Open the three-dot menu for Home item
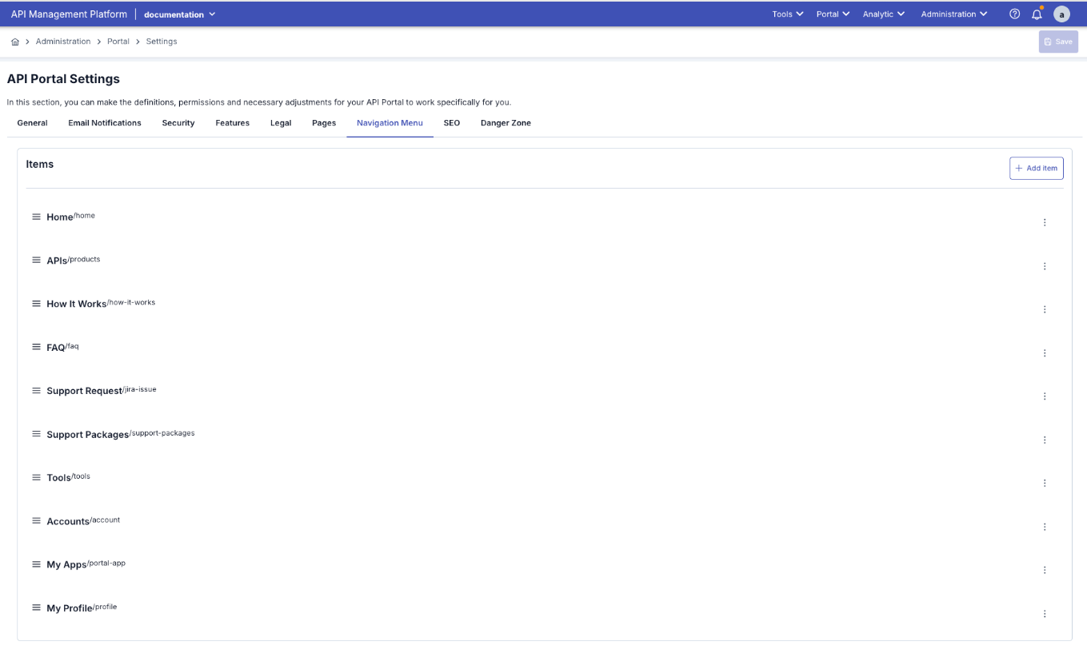The height and width of the screenshot is (657, 1087). point(1045,222)
